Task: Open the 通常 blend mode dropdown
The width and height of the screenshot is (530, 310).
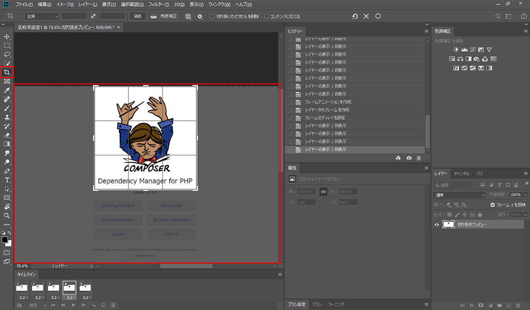Action: pyautogui.click(x=460, y=195)
